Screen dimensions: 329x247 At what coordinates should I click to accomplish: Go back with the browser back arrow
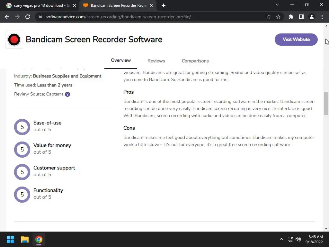pyautogui.click(x=7, y=17)
